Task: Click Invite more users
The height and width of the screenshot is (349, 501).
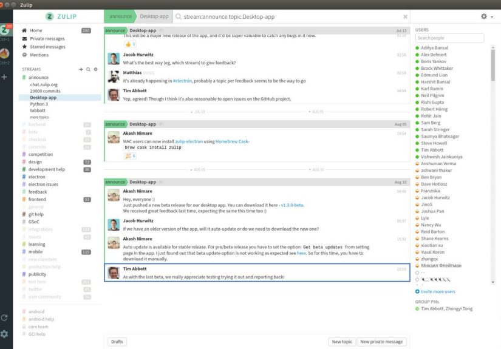Action: pyautogui.click(x=435, y=291)
